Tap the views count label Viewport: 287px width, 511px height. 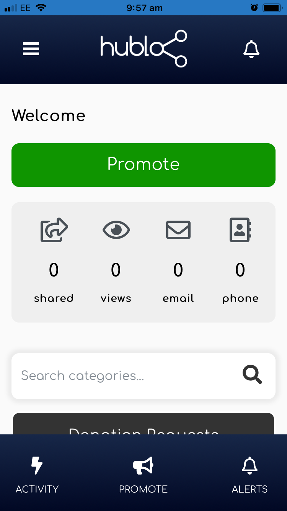point(116,298)
